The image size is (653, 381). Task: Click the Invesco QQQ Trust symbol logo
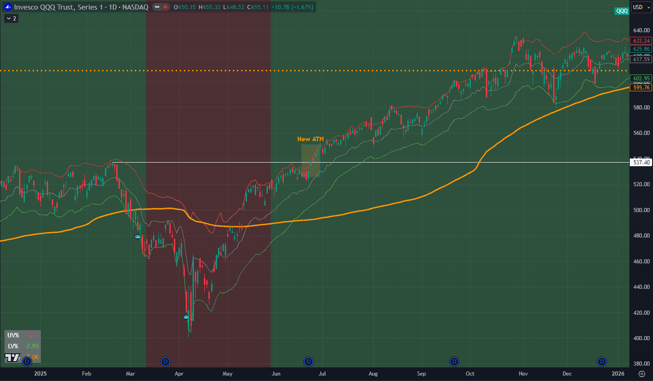[x=7, y=7]
